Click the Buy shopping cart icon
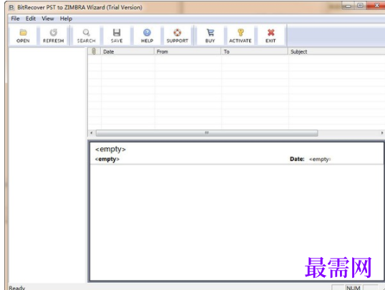The width and height of the screenshot is (385, 290). [x=210, y=36]
